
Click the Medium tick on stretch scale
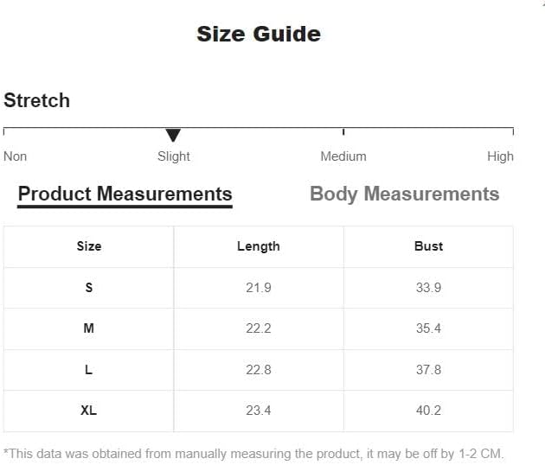[343, 131]
